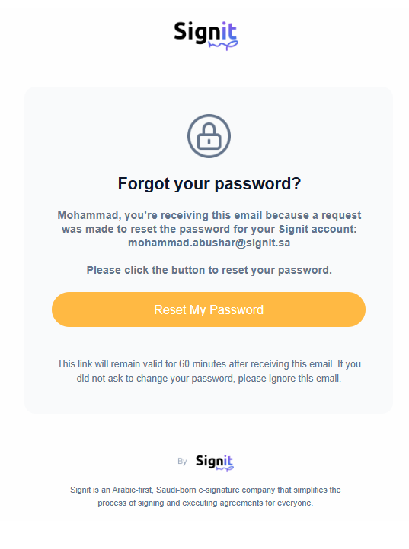Click the "This link will remain valid" notice

[x=209, y=371]
